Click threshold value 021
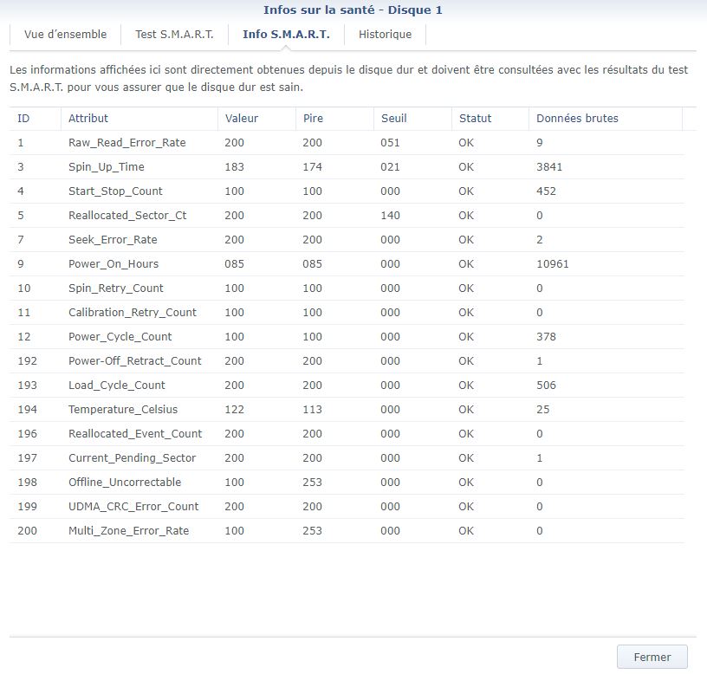This screenshot has height=674, width=707. coord(390,167)
